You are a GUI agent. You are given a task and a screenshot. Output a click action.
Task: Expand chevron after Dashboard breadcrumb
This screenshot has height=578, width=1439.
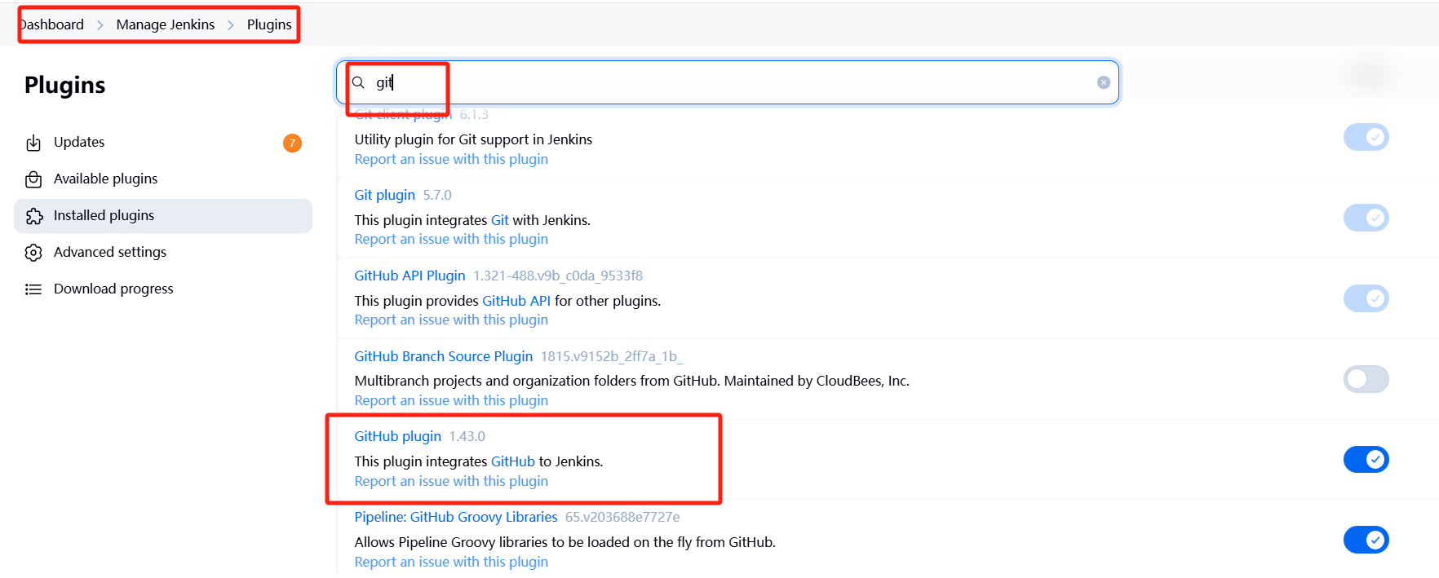(100, 25)
